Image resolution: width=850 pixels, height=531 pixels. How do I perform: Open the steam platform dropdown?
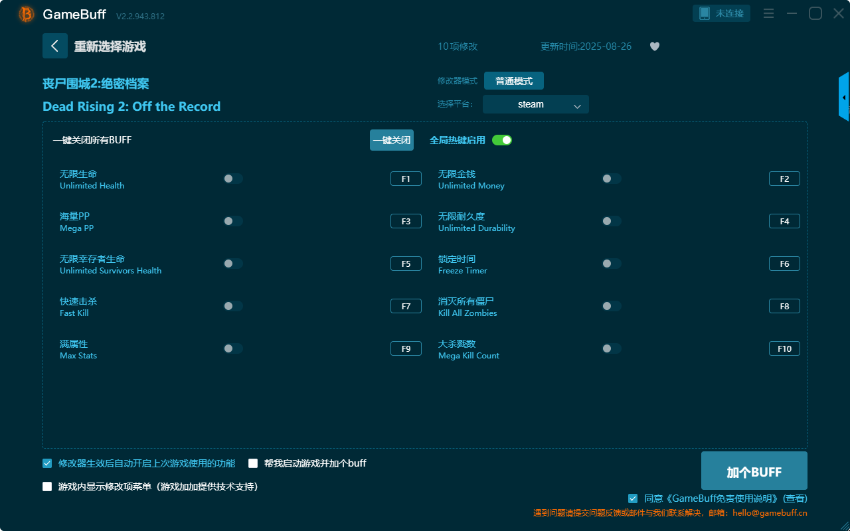pyautogui.click(x=536, y=104)
